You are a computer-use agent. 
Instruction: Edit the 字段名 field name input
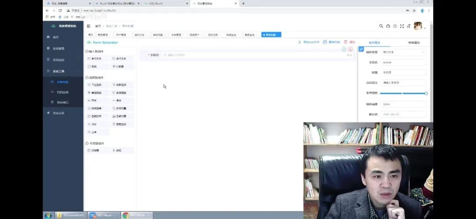[x=403, y=62]
